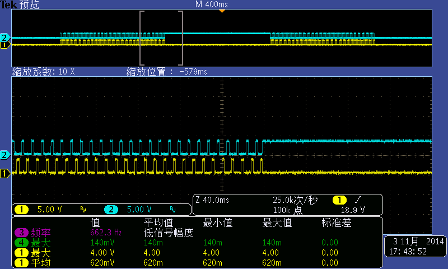Click the right zoom bracket in overview
The width and height of the screenshot is (448, 269).
181,38
